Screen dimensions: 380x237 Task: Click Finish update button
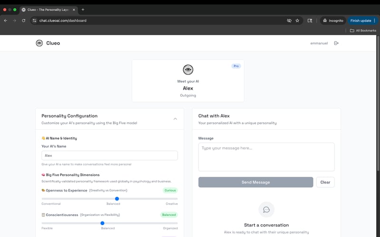coord(361,20)
